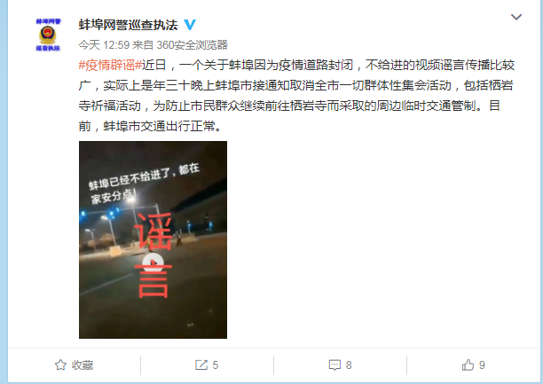
Task: Click the 收藏 label
Action: [83, 365]
